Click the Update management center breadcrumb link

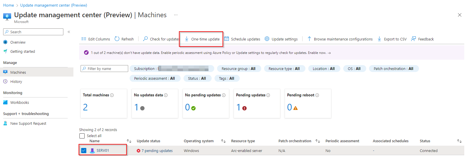click(54, 5)
